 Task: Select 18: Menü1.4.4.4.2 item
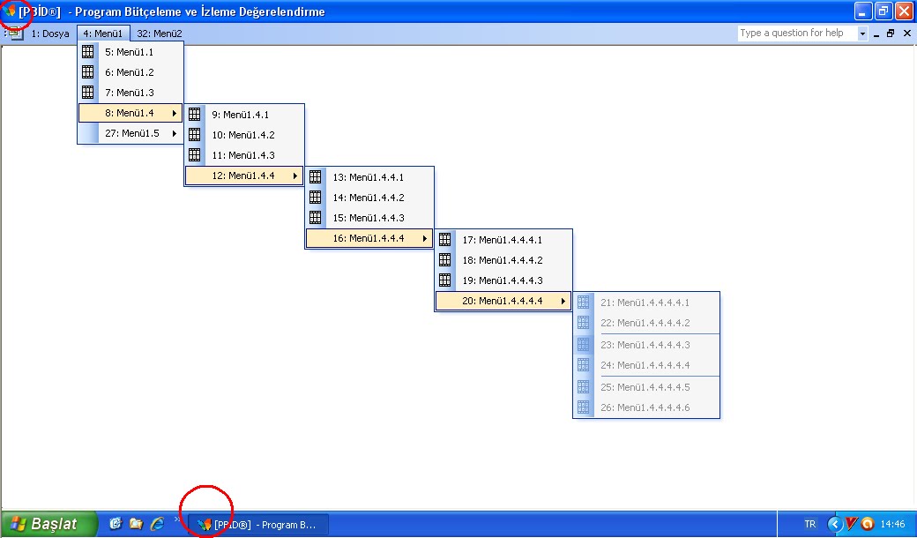503,260
